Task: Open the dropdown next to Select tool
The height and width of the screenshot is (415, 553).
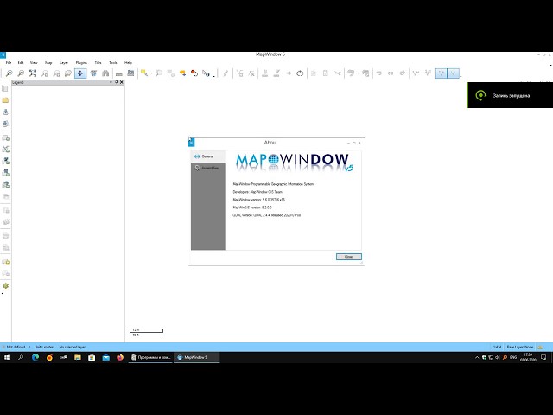Action: (151, 73)
